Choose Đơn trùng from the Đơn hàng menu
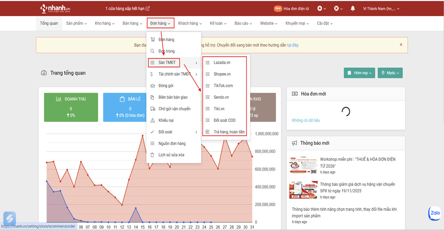 (166, 51)
